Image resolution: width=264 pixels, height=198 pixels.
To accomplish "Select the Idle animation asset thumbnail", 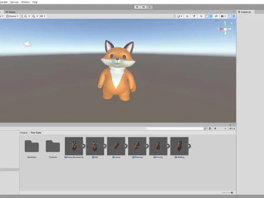I will pyautogui.click(x=95, y=146).
